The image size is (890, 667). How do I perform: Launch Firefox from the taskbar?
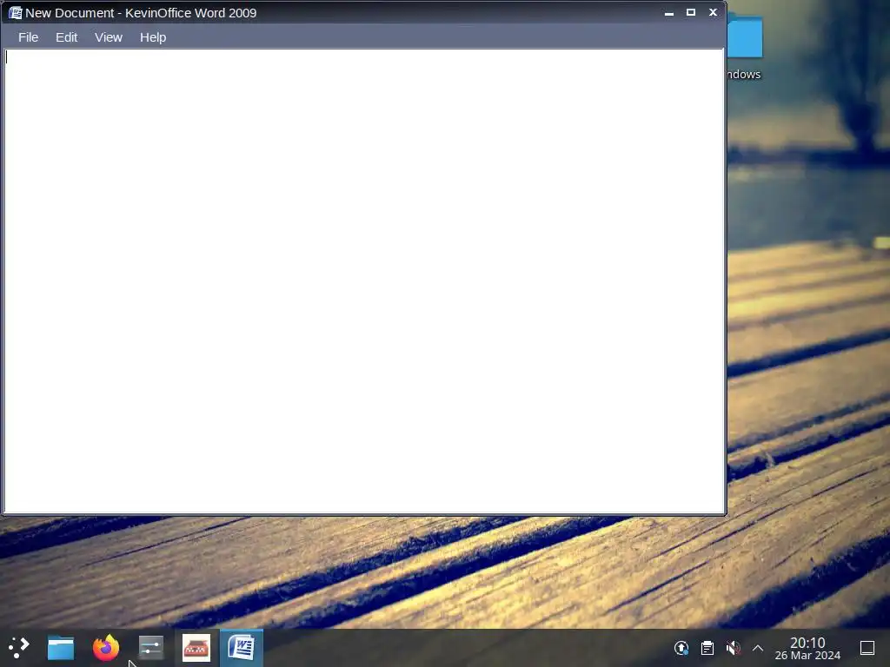[106, 648]
